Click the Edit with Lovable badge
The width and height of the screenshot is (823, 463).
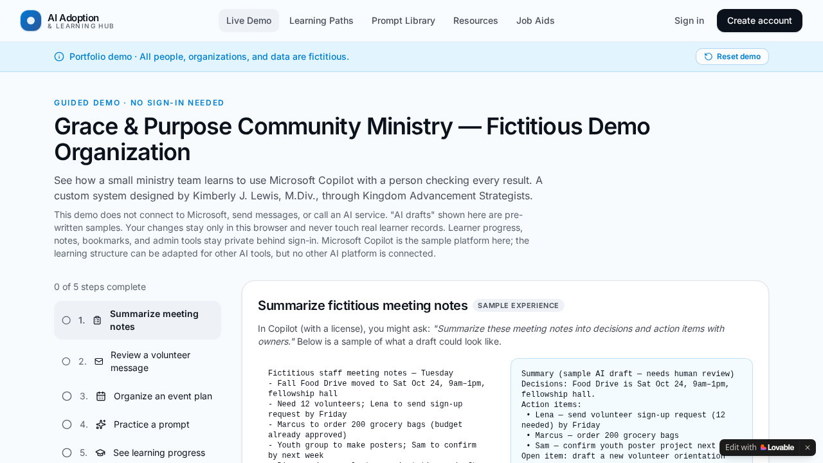760,448
